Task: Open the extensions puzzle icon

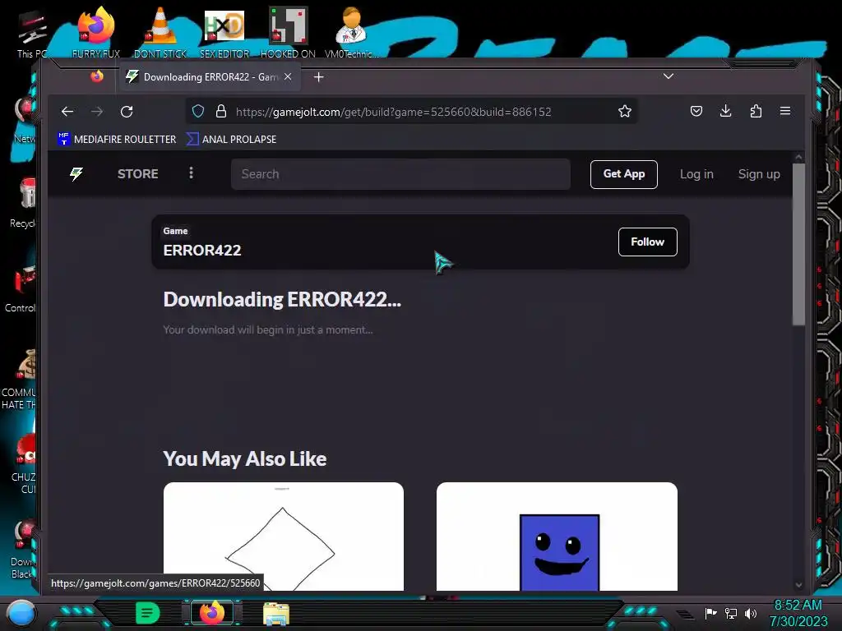Action: click(756, 111)
